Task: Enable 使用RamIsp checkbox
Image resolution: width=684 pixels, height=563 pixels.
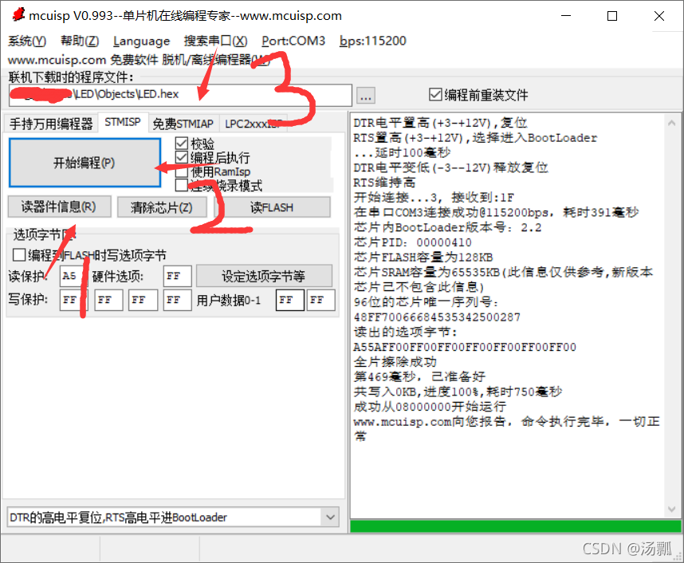Action: tap(212, 171)
